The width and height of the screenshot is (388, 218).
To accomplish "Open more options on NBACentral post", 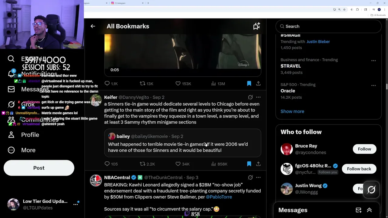I will (x=258, y=177).
